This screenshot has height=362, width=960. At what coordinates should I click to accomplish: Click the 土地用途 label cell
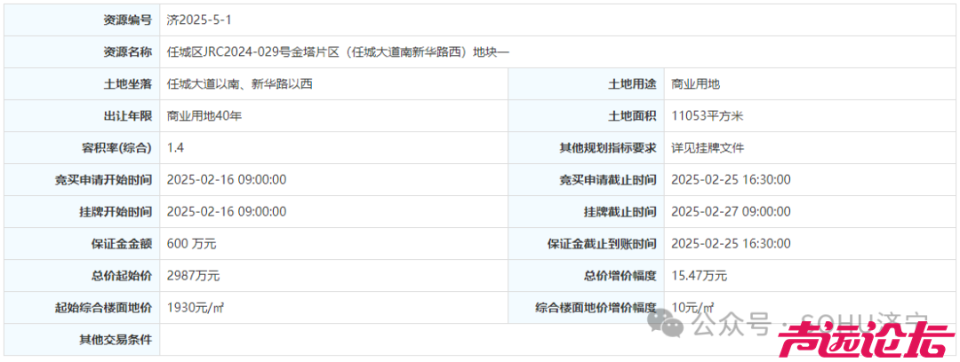coord(587,84)
